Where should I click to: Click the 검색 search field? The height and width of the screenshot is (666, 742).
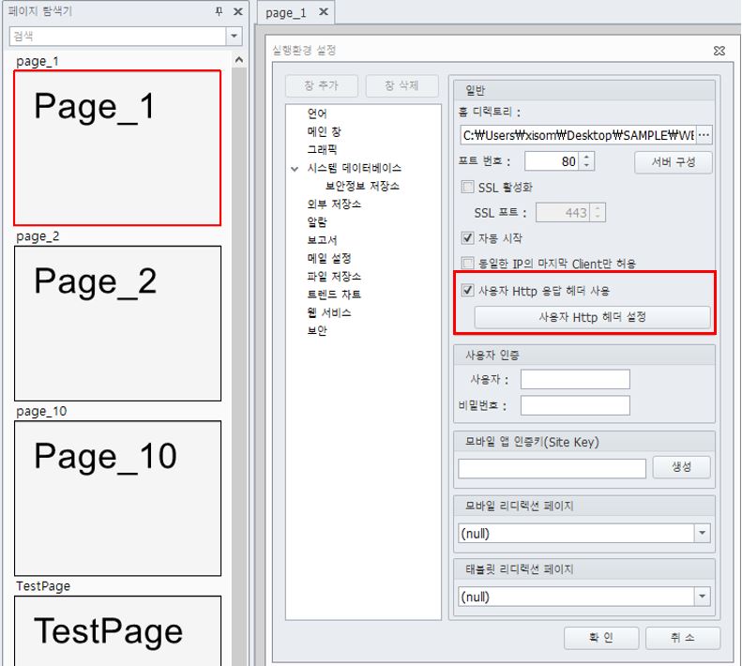(117, 36)
